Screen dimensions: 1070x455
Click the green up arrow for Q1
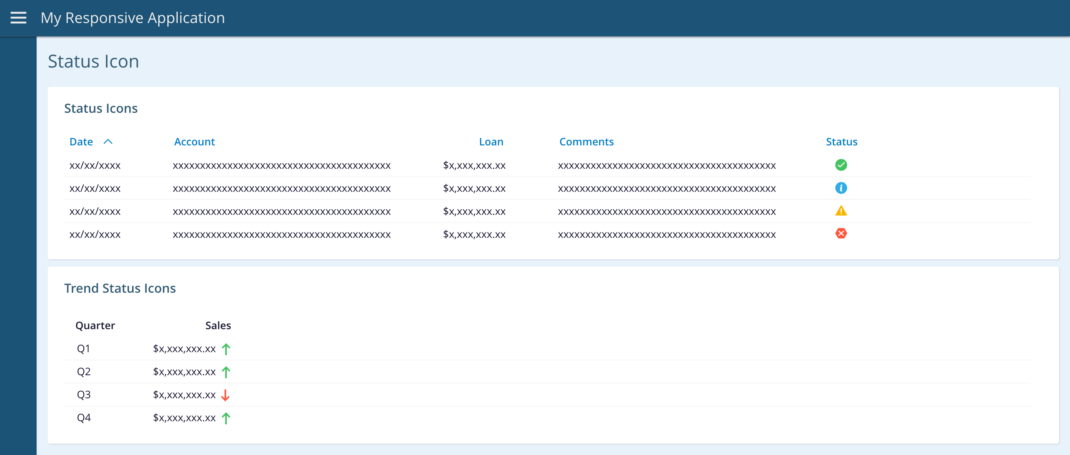pos(226,349)
